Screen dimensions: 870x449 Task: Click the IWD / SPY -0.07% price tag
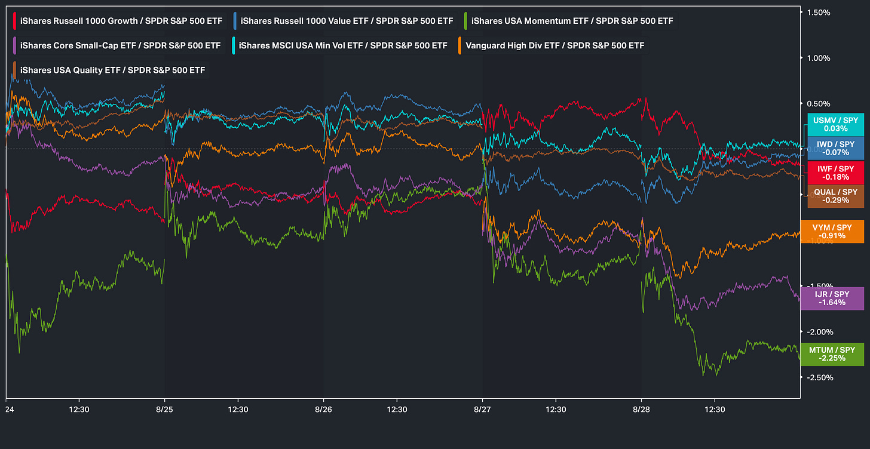[835, 148]
